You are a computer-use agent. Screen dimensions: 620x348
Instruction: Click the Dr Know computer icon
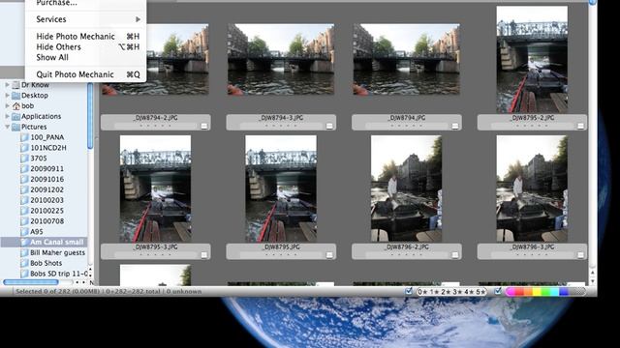pyautogui.click(x=15, y=85)
